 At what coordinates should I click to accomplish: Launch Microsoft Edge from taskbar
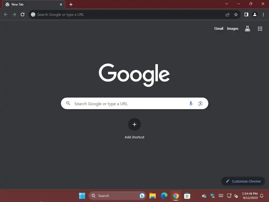point(164,196)
